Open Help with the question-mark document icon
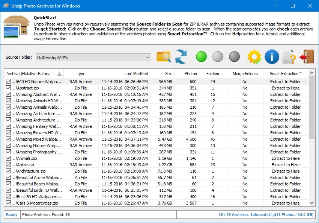319x223 pixels. point(289,57)
